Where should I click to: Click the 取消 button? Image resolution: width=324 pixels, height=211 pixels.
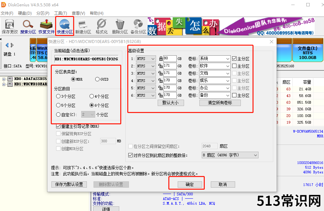coord(223,184)
